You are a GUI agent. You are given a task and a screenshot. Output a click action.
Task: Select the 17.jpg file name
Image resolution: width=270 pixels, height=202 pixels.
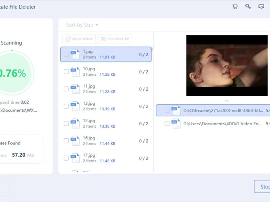point(89,155)
